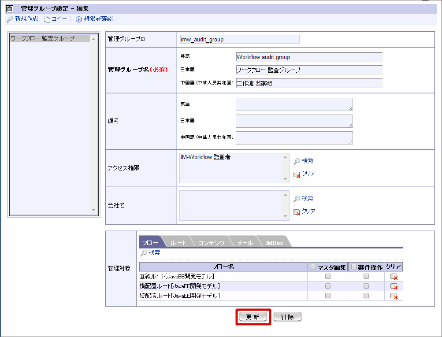This screenshot has height=337, width=442.
Task: Click clear icon in アクセス権限 row
Action: point(297,175)
